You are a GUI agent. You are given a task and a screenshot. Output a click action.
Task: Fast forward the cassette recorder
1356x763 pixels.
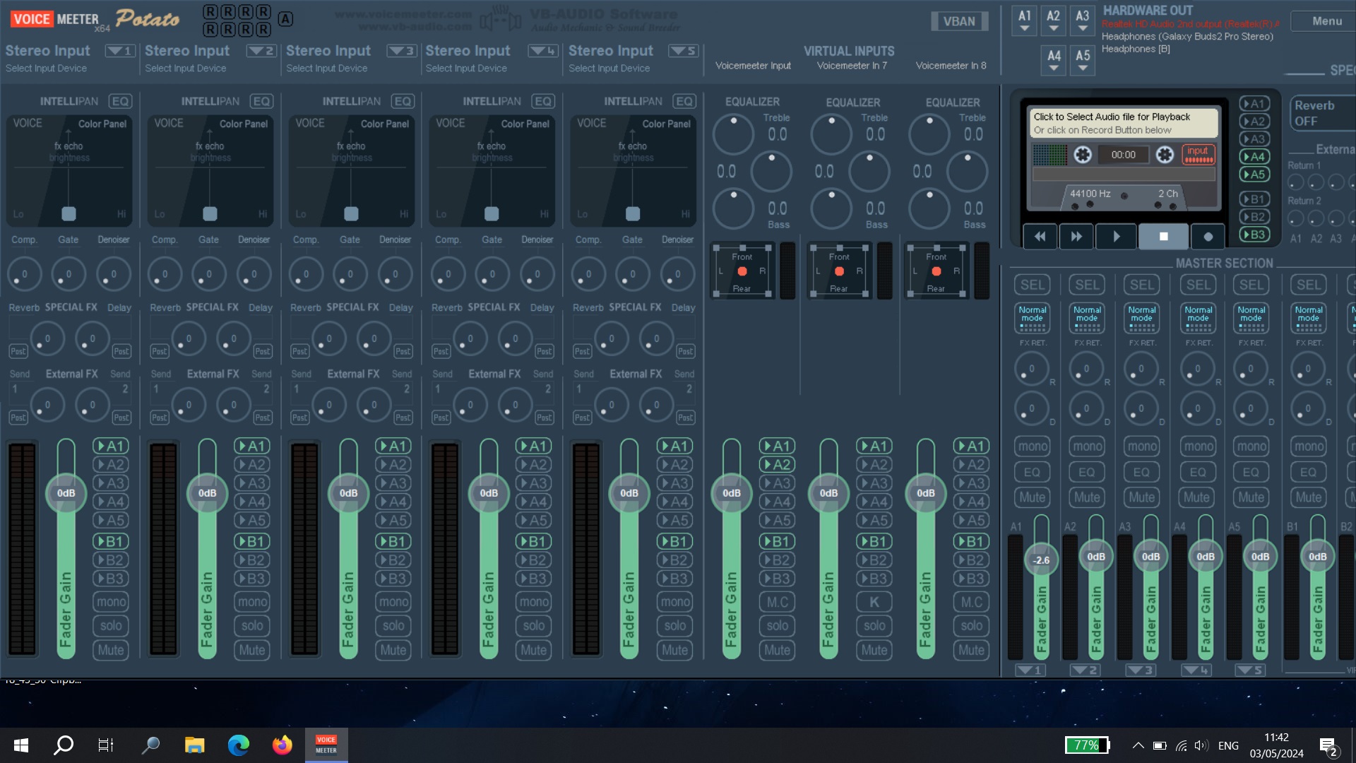pyautogui.click(x=1076, y=237)
